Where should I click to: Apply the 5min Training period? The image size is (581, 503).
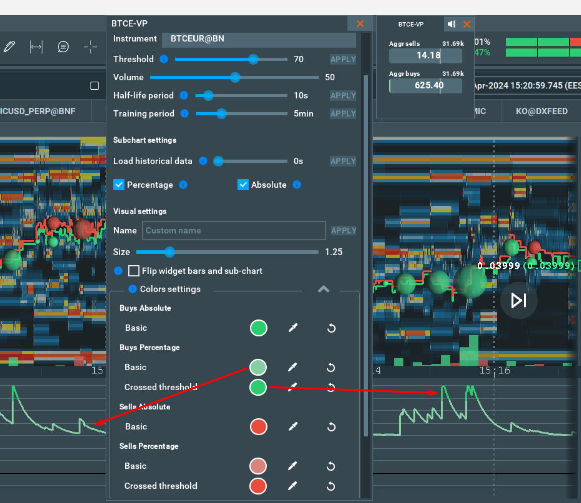coord(343,113)
